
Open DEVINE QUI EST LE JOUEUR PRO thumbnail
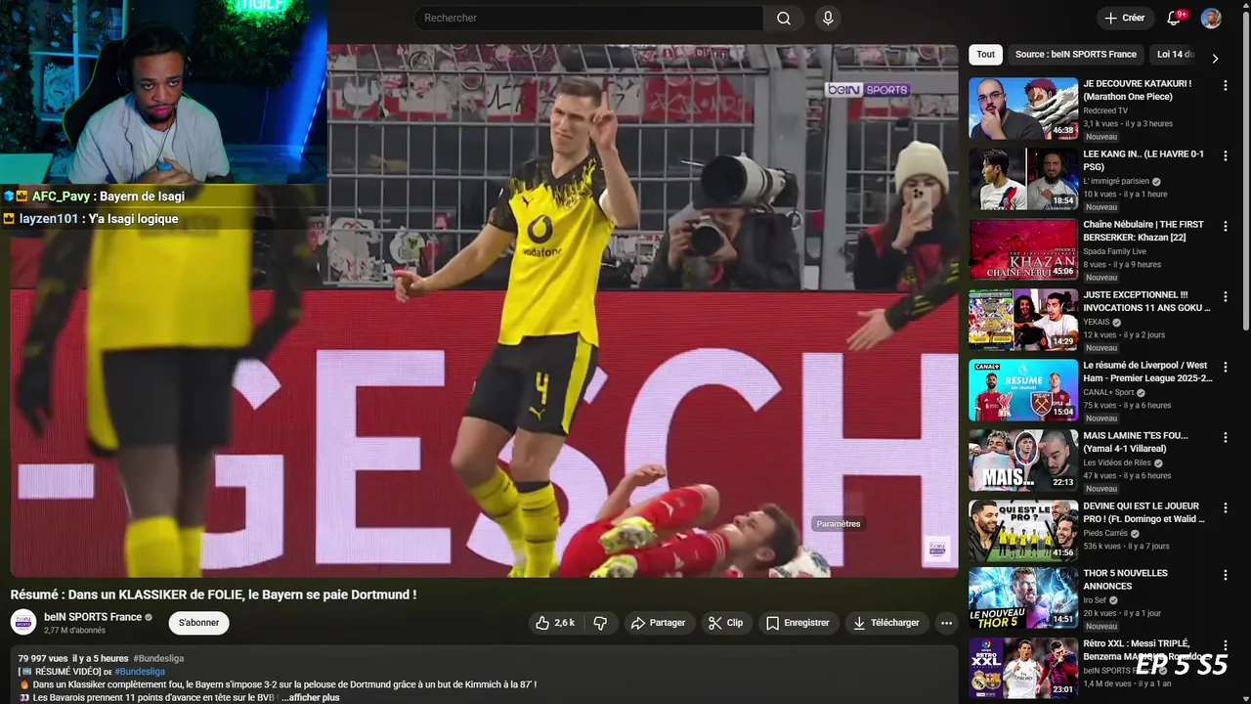pyautogui.click(x=1023, y=531)
